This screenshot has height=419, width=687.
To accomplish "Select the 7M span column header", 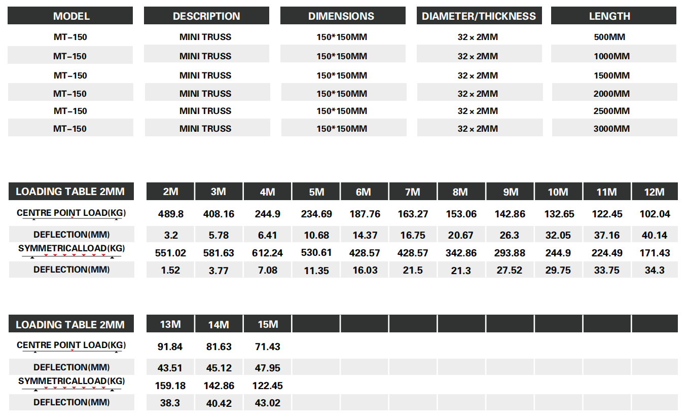I will click(413, 192).
